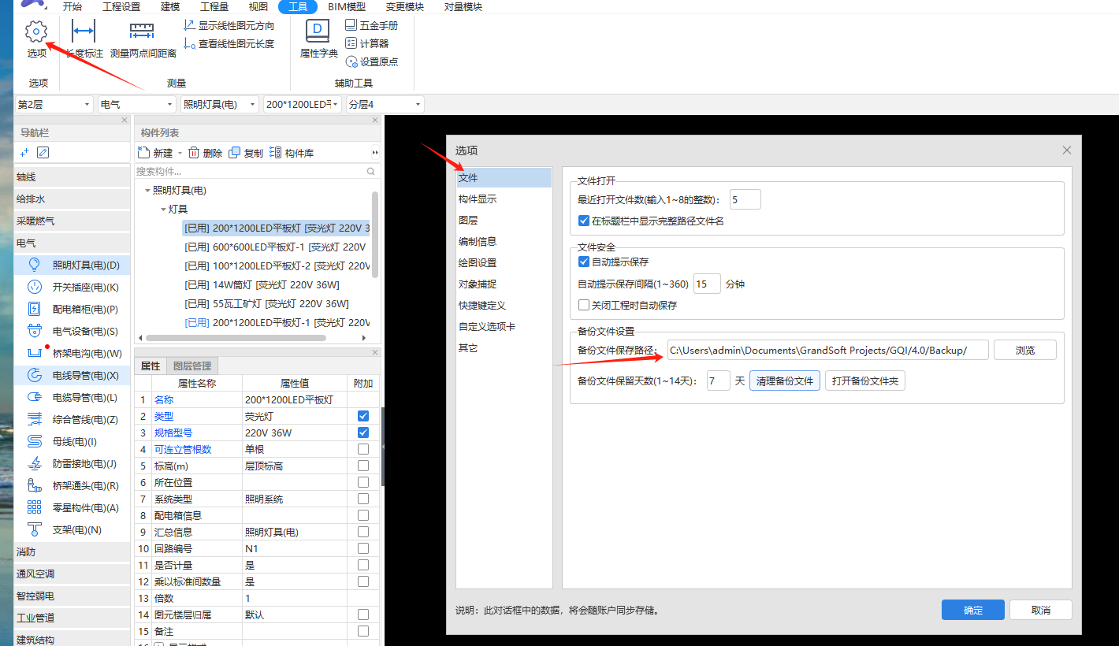
Task: Select 电气设备(电)(S) in navigation bar
Action: click(x=72, y=332)
